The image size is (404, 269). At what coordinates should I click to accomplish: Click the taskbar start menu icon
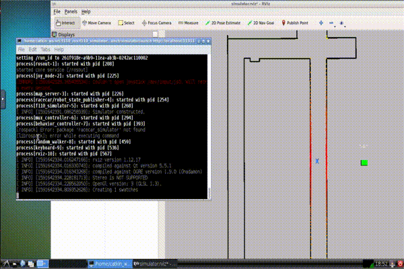click(5, 264)
